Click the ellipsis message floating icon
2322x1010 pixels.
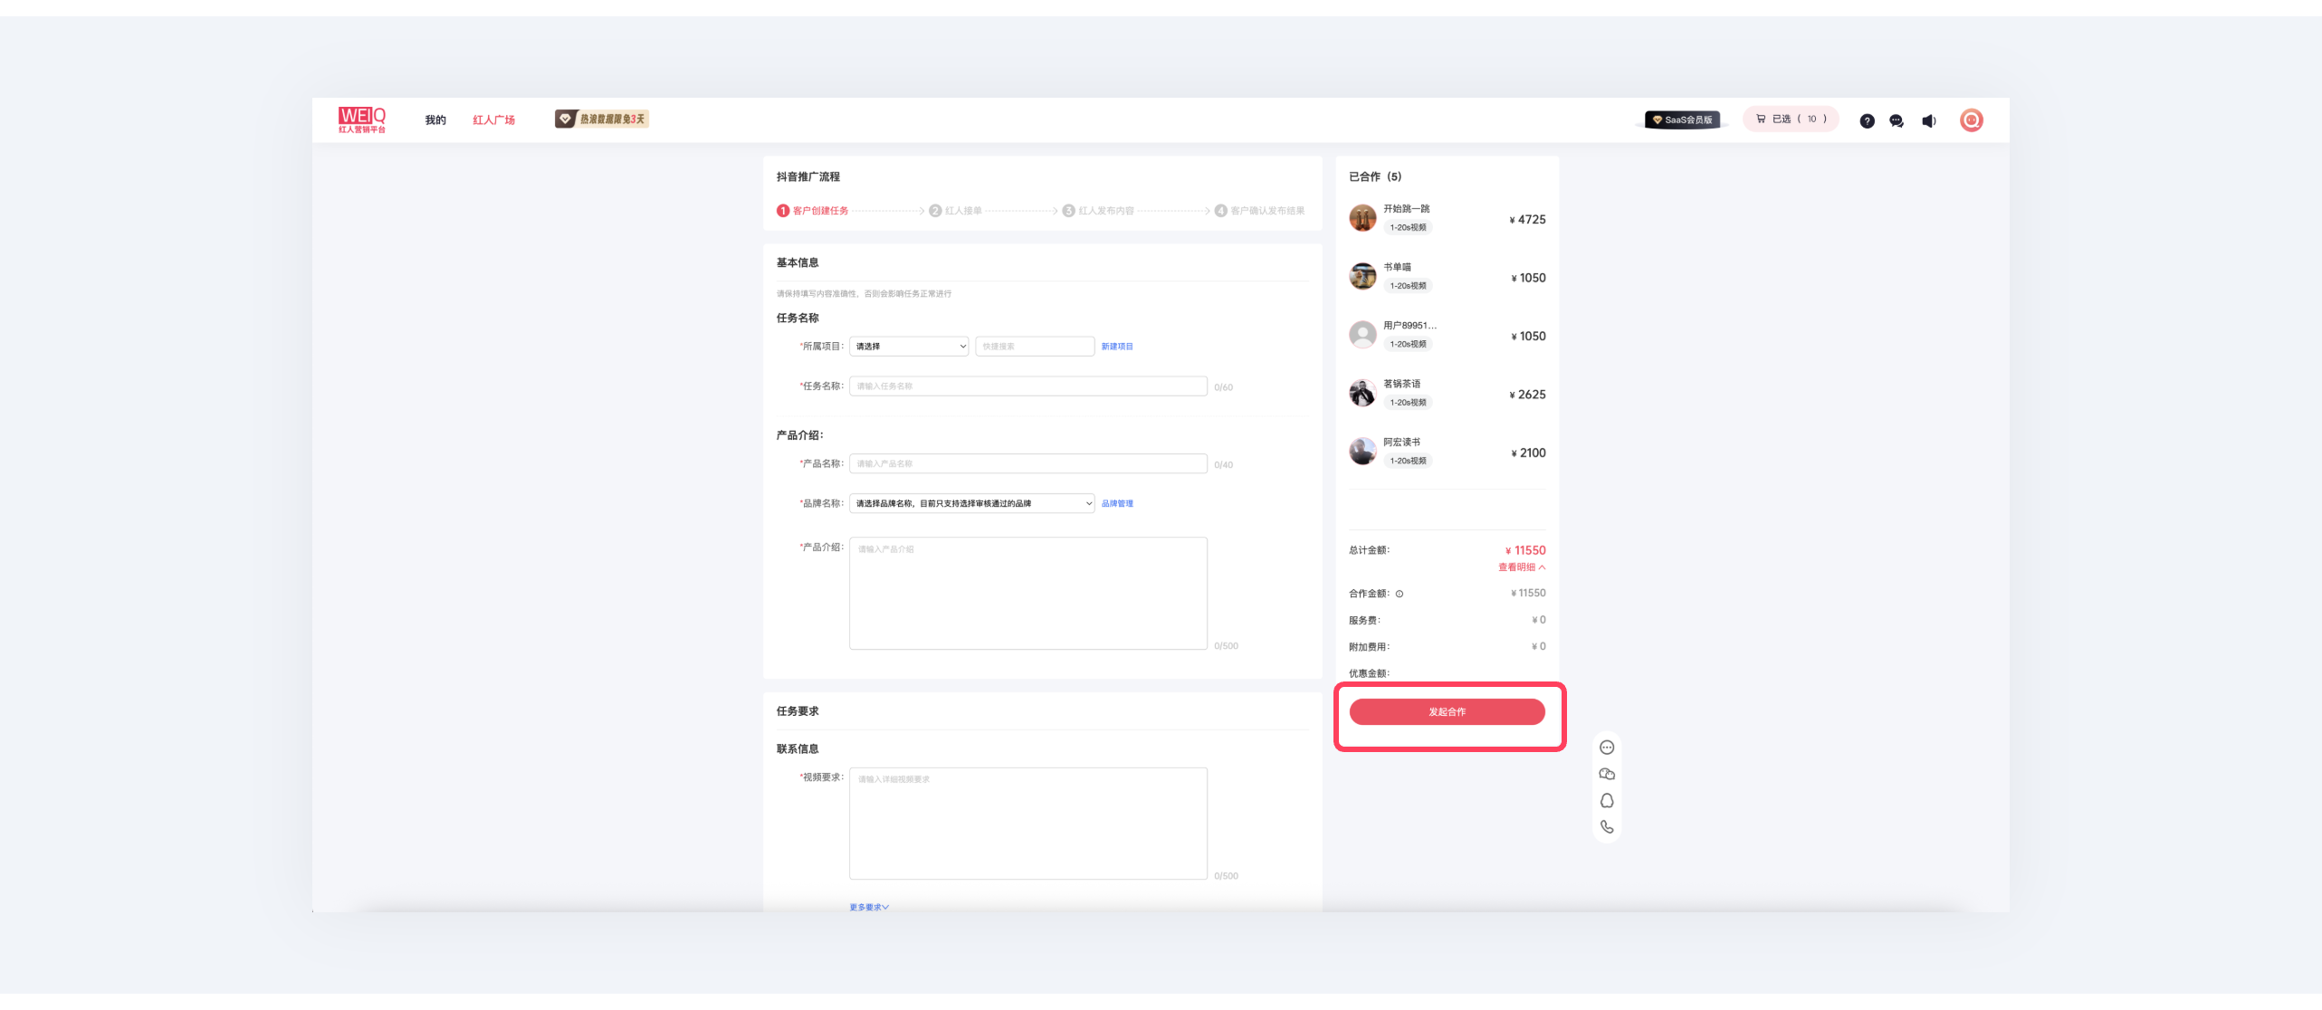(x=1607, y=748)
